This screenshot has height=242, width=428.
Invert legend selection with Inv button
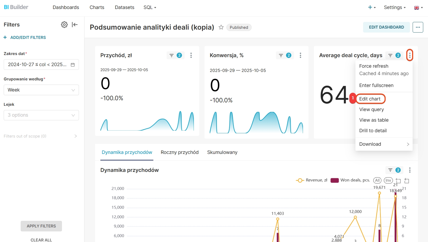point(388,180)
